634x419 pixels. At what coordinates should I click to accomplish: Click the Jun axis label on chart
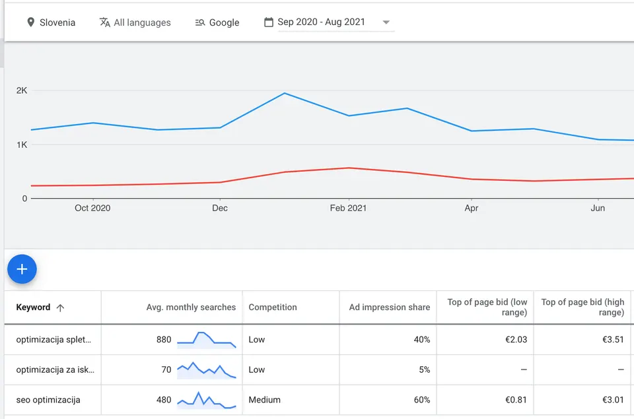pos(598,208)
